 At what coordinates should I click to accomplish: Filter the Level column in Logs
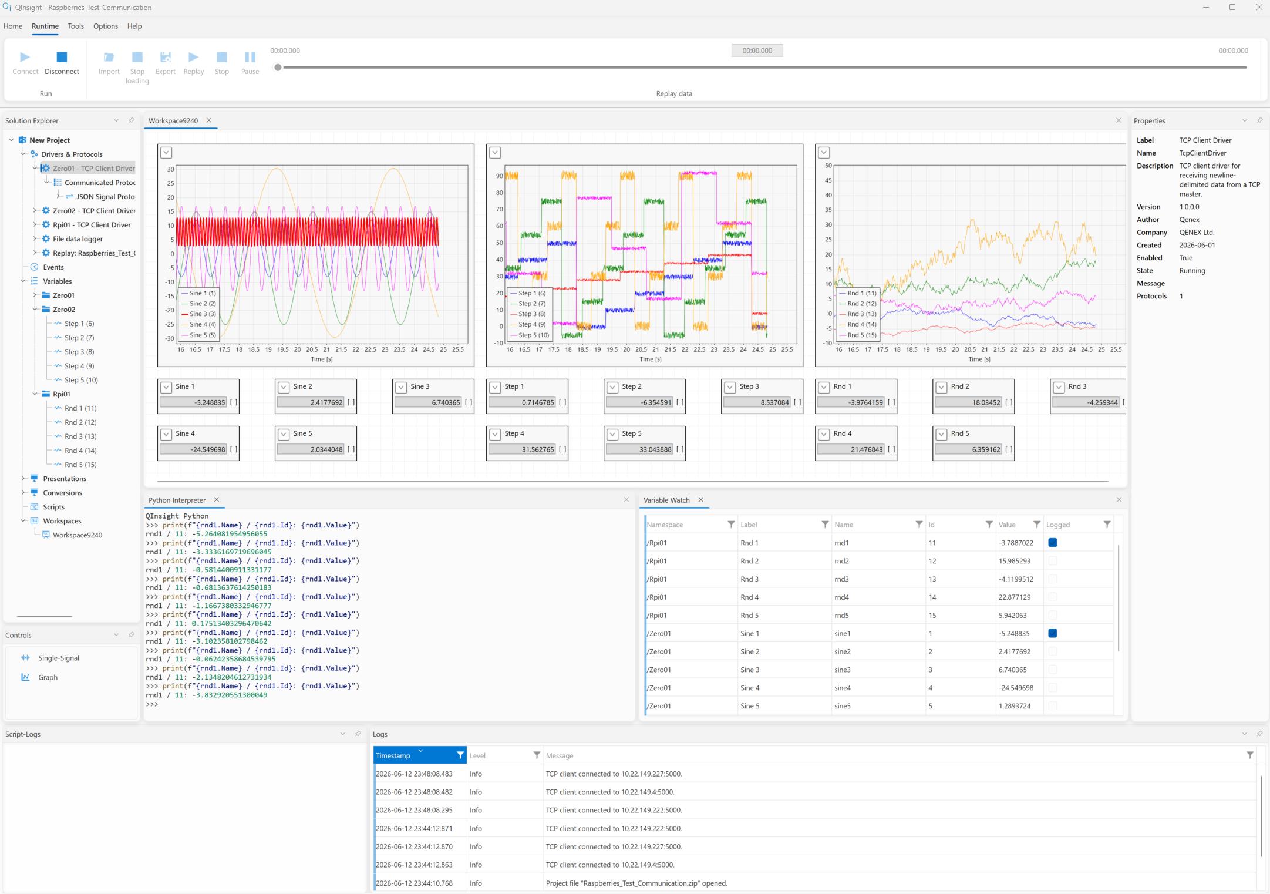[537, 755]
